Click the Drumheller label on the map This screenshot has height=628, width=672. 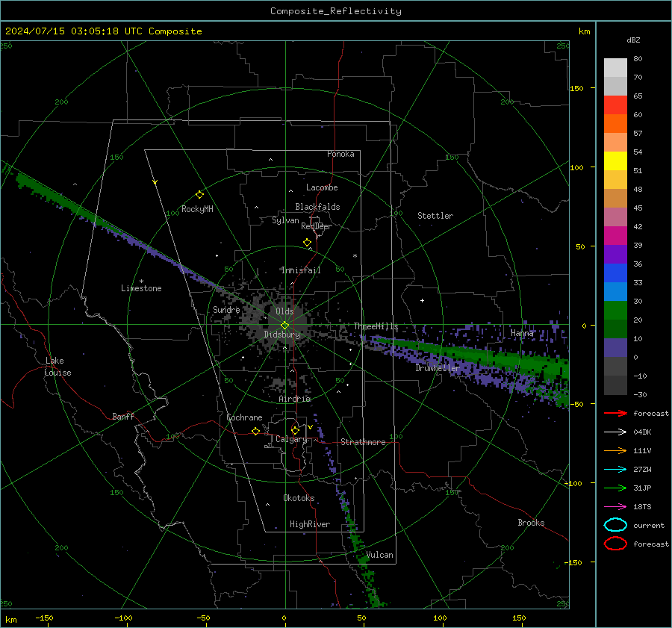(x=438, y=368)
